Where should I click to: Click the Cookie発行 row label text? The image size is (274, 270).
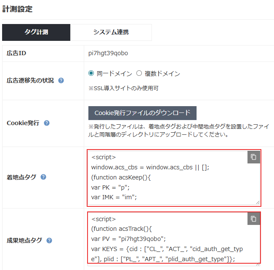23,123
